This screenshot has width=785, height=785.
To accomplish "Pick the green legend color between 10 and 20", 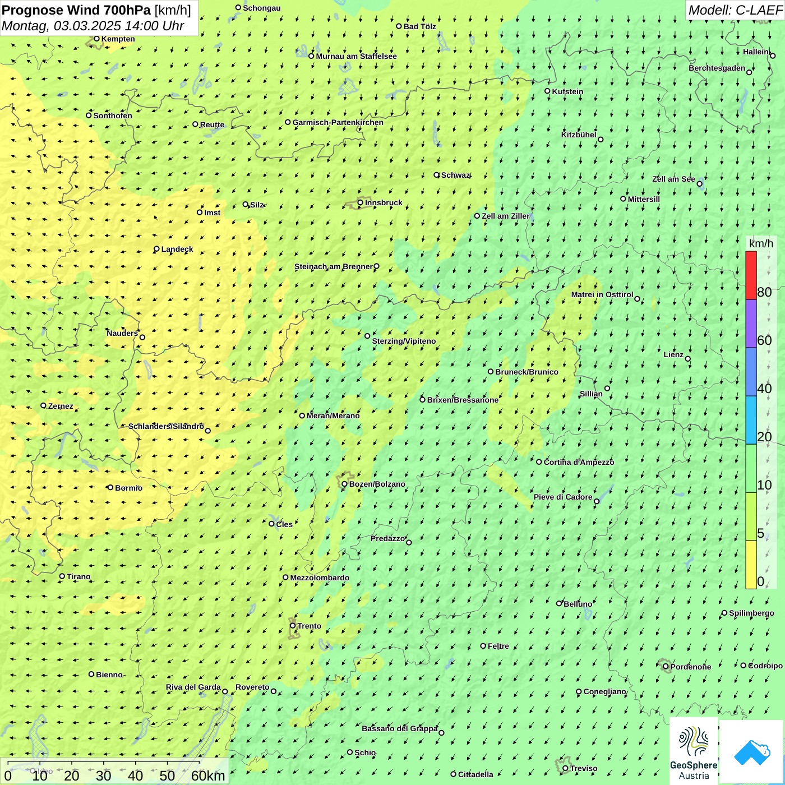I will point(751,469).
